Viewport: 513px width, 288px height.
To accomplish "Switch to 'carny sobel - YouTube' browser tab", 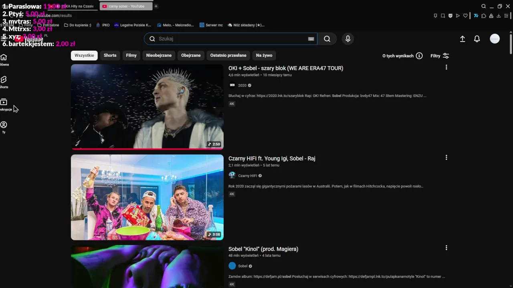I will click(x=126, y=6).
